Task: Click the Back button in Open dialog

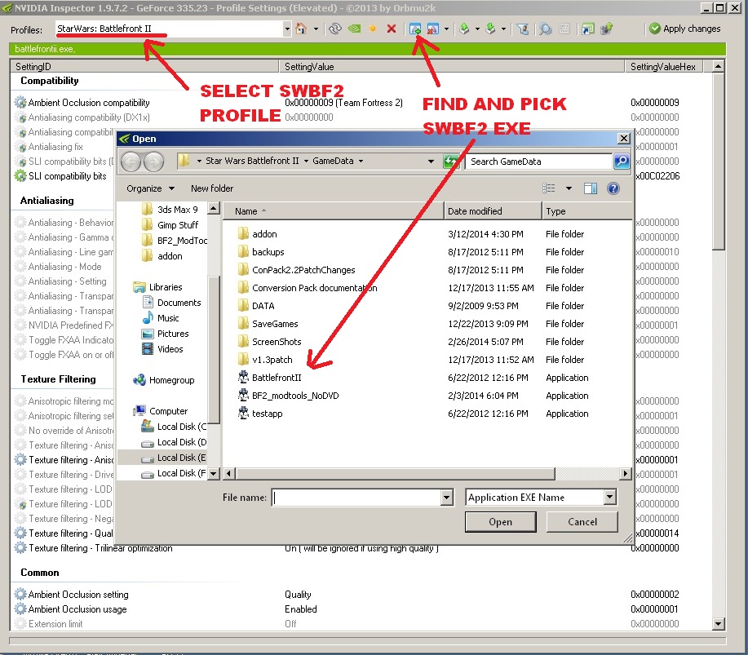Action: (x=131, y=162)
